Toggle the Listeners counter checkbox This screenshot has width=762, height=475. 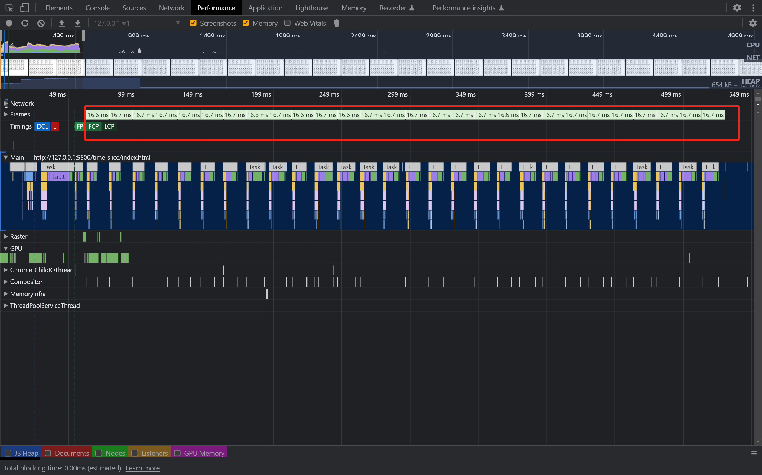coord(134,453)
